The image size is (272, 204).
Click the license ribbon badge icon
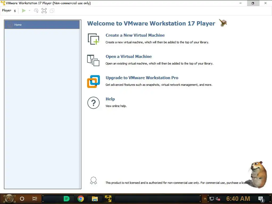(x=93, y=180)
